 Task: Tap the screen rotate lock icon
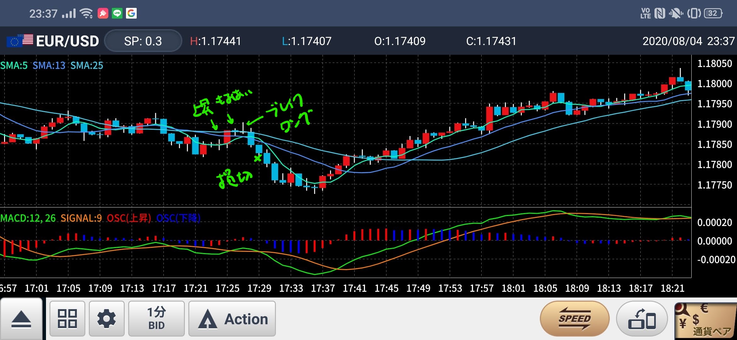coord(642,319)
